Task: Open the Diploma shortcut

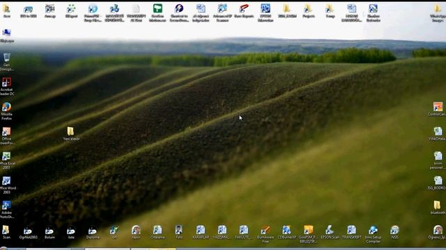Action: pos(93,233)
